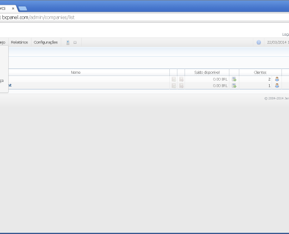This screenshot has width=289, height=234.
Task: Sort by Clientes column header
Action: [260, 73]
